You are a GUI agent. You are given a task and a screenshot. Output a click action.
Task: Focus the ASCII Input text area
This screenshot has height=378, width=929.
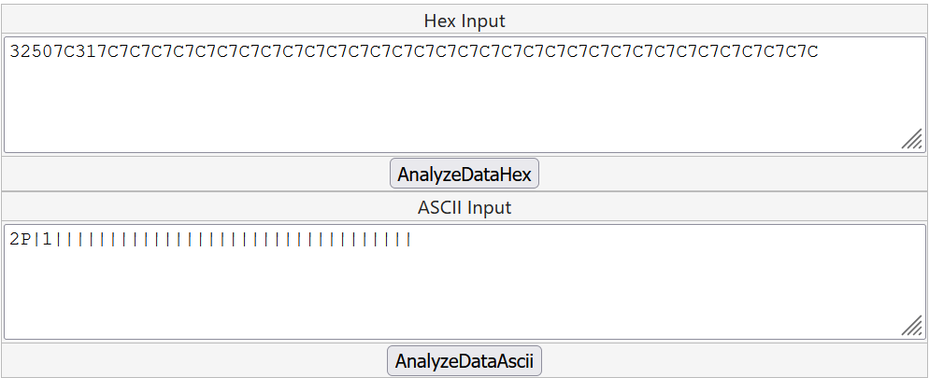(464, 289)
